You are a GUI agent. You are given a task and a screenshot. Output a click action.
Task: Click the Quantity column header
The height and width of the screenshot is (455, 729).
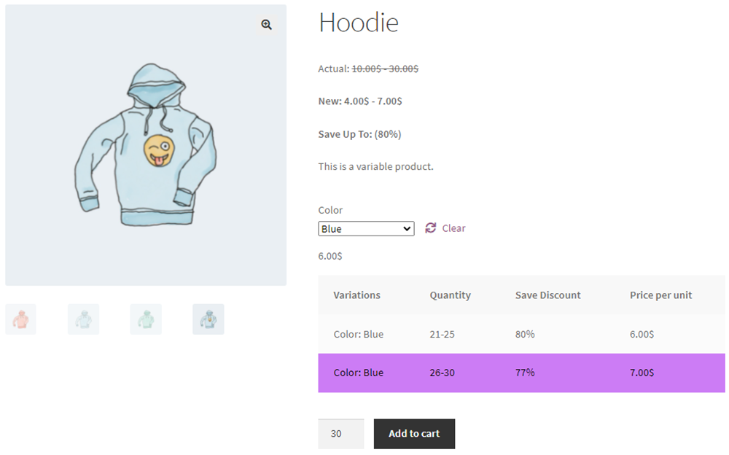pyautogui.click(x=450, y=295)
